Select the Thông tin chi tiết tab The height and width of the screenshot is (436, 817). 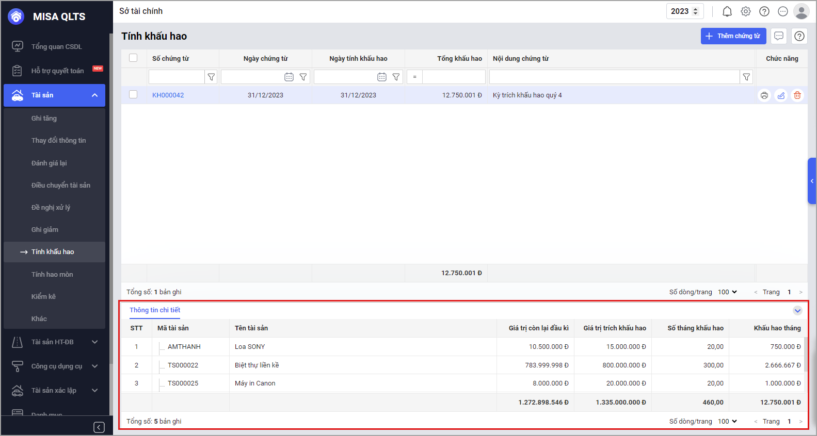[155, 310]
